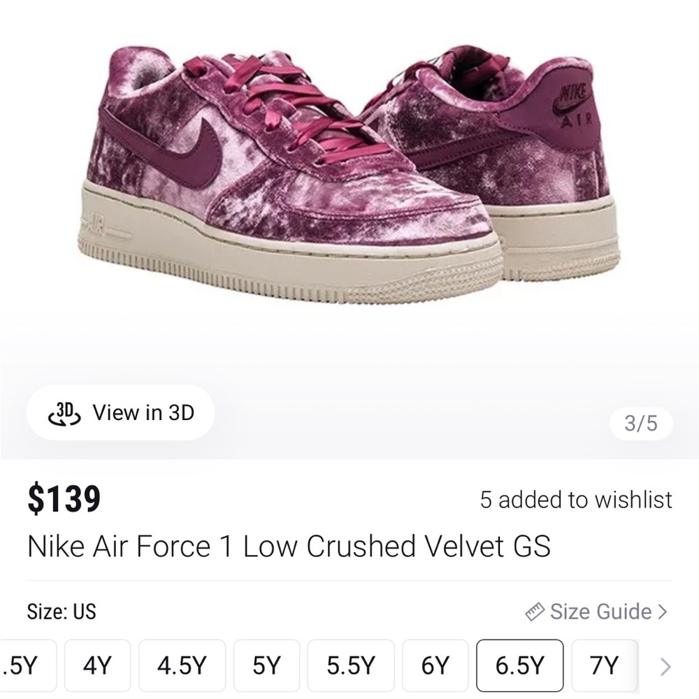Open the View in 3D viewer
The image size is (699, 699).
coord(120,412)
